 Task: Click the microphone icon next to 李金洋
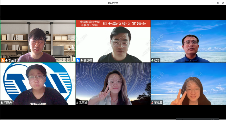click(x=6, y=60)
